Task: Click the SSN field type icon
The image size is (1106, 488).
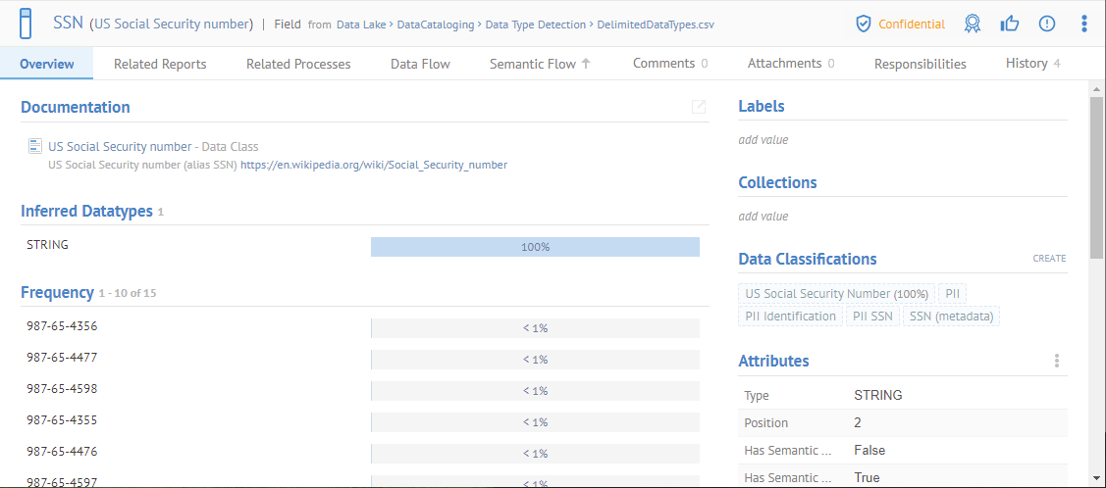Action: coord(26,24)
